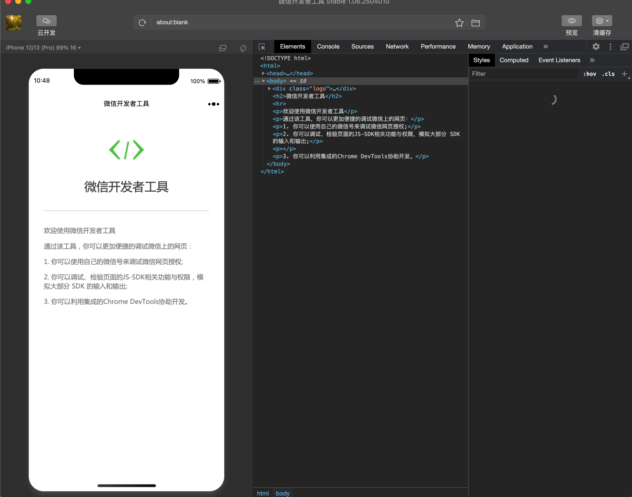632x497 pixels.
Task: Show more sidebar panes chevron
Action: [592, 60]
